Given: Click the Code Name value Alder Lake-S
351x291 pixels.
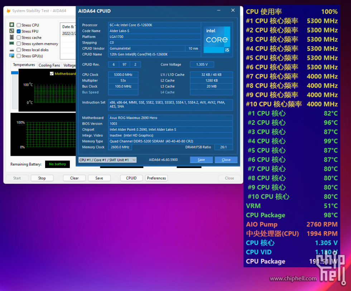Looking at the screenshot, I should tap(154, 31).
